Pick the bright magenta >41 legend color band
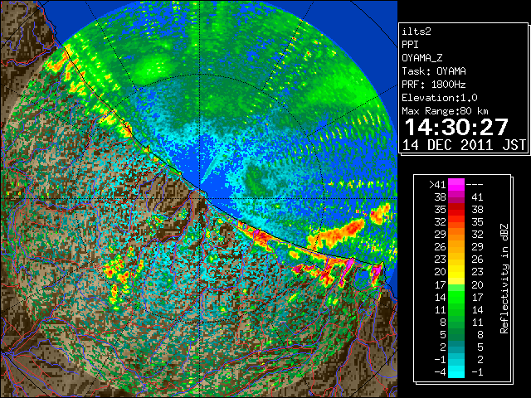531x398 pixels. point(456,184)
